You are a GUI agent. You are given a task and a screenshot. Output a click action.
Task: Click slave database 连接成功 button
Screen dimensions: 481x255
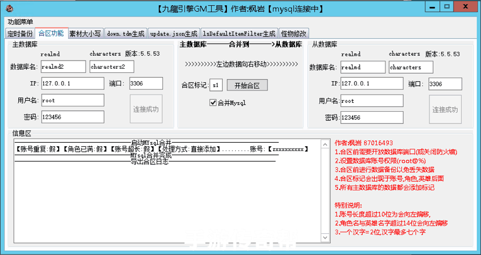pyautogui.click(x=445, y=109)
